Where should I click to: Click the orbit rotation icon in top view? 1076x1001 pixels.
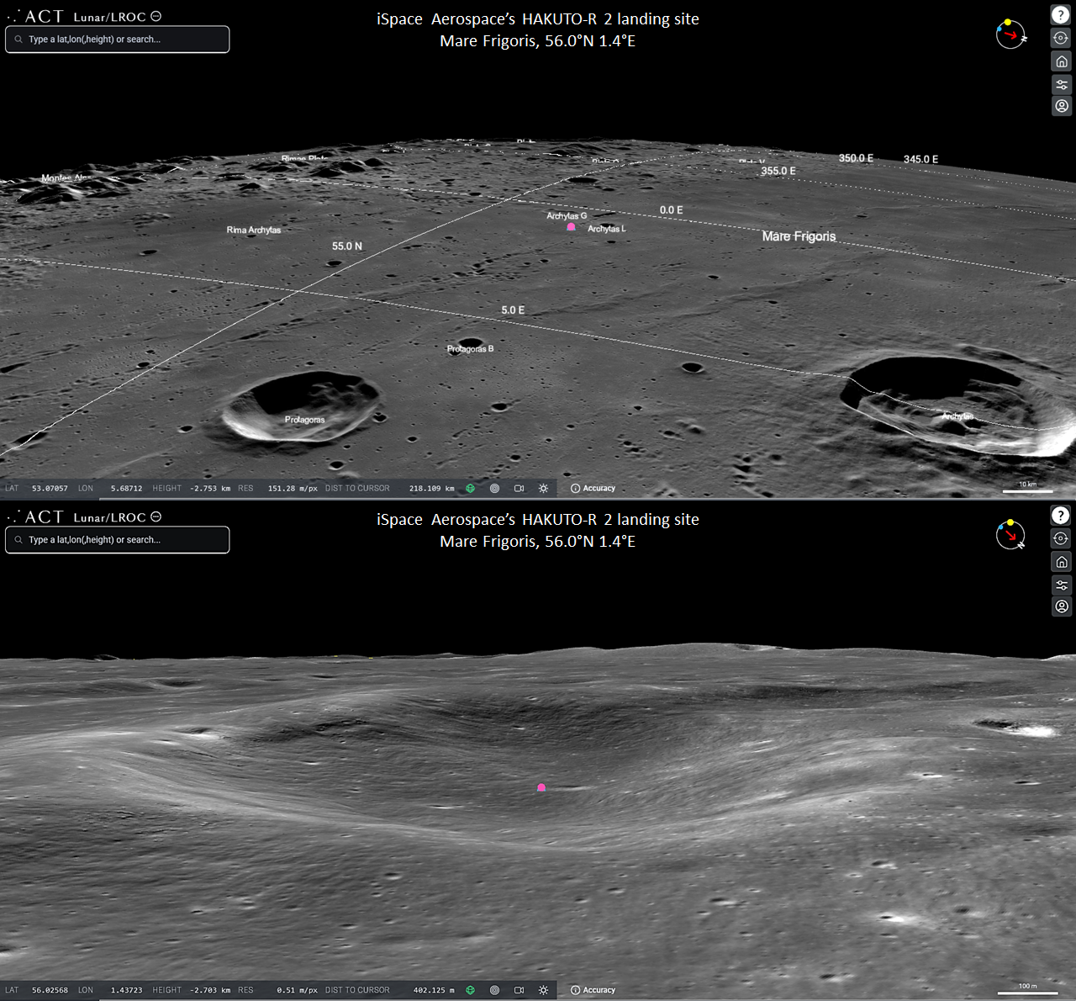pyautogui.click(x=1061, y=38)
